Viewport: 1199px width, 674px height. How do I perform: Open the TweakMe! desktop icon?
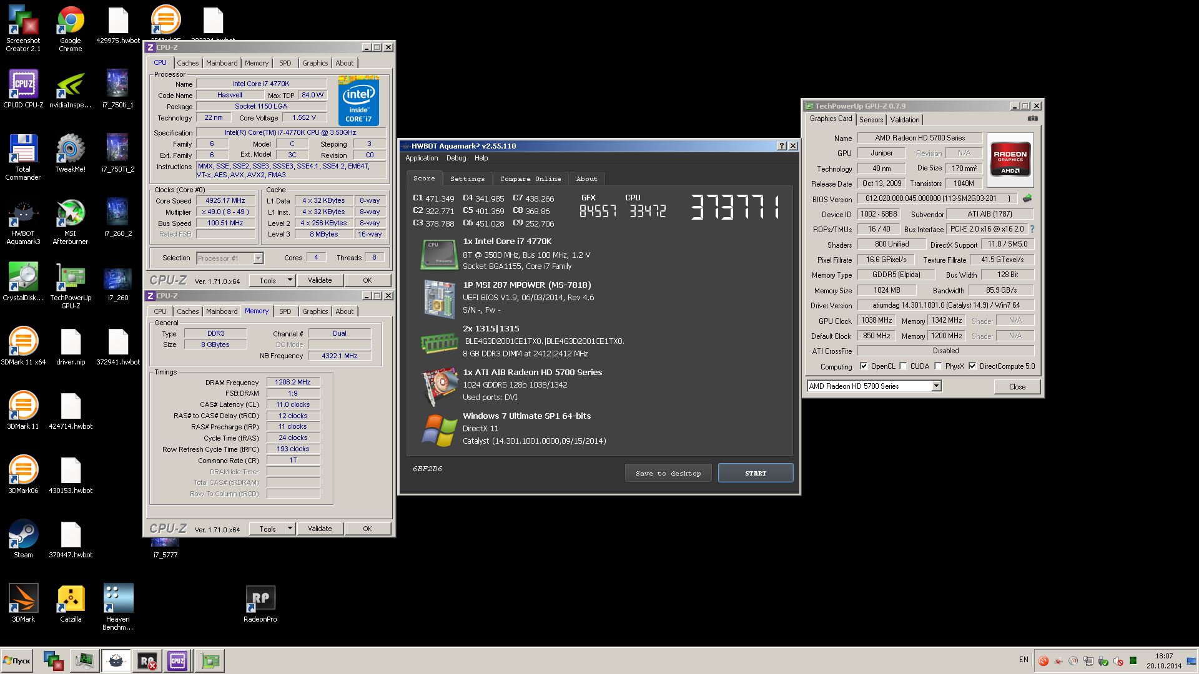pyautogui.click(x=71, y=153)
